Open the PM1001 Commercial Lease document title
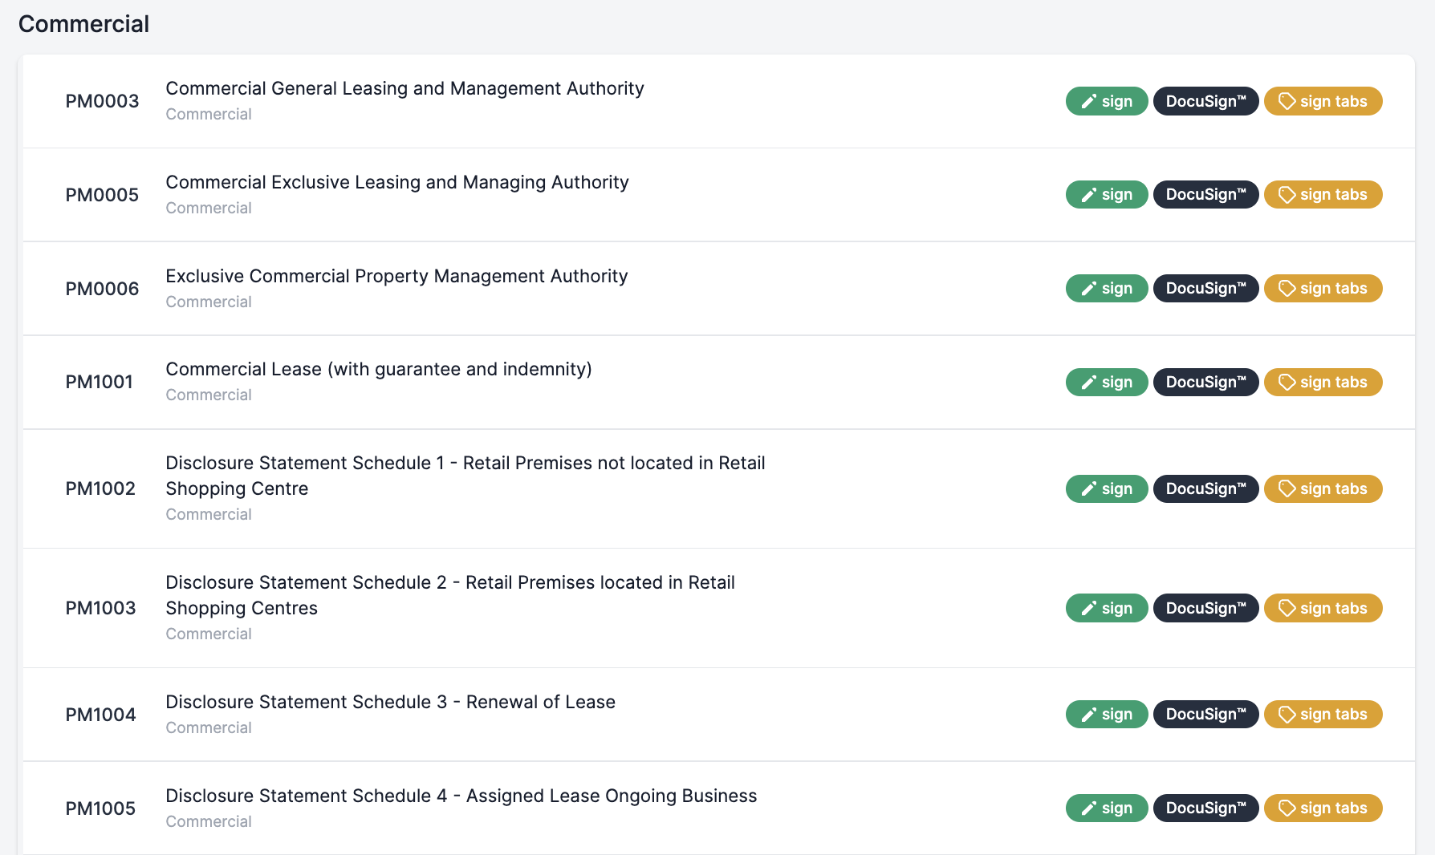The image size is (1435, 855). tap(378, 369)
